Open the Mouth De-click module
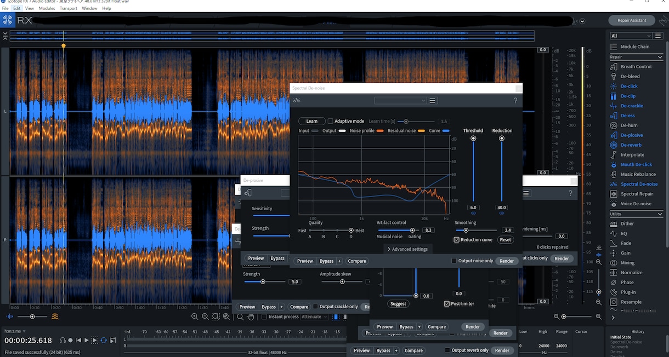The height and width of the screenshot is (357, 669). (636, 165)
